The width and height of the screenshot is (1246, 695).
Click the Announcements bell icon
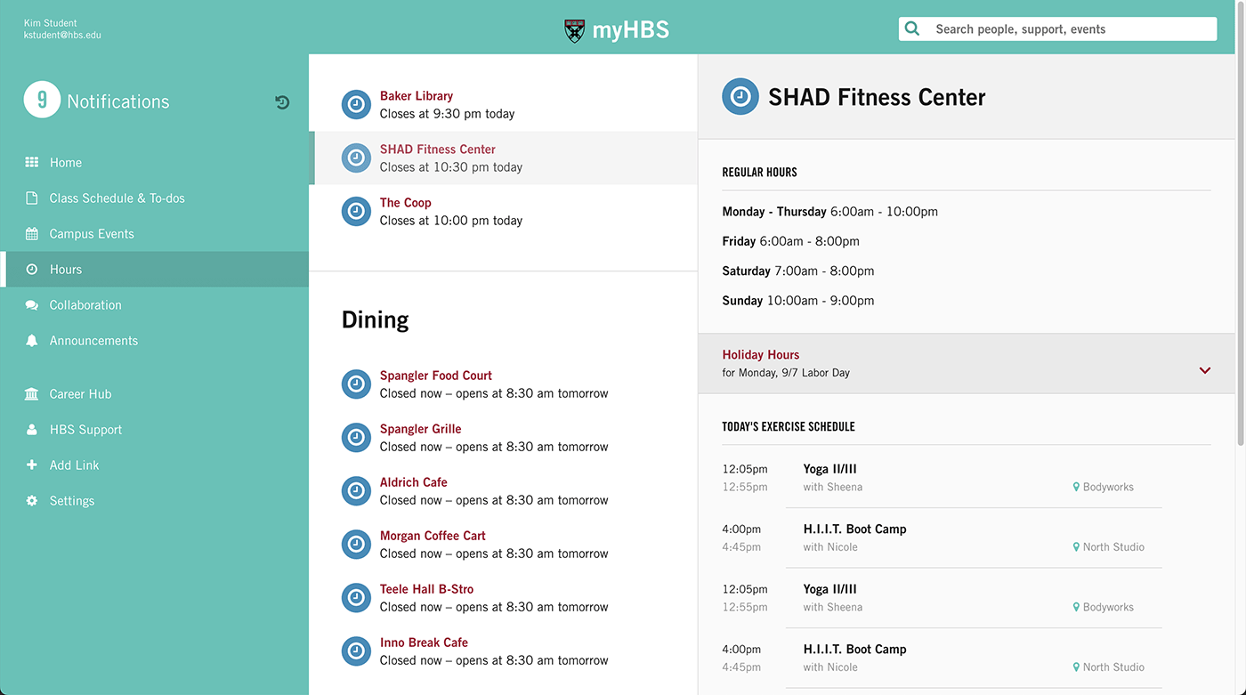[x=31, y=340]
